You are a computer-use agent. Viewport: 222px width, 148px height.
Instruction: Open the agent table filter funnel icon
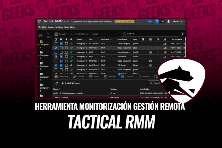(182, 34)
